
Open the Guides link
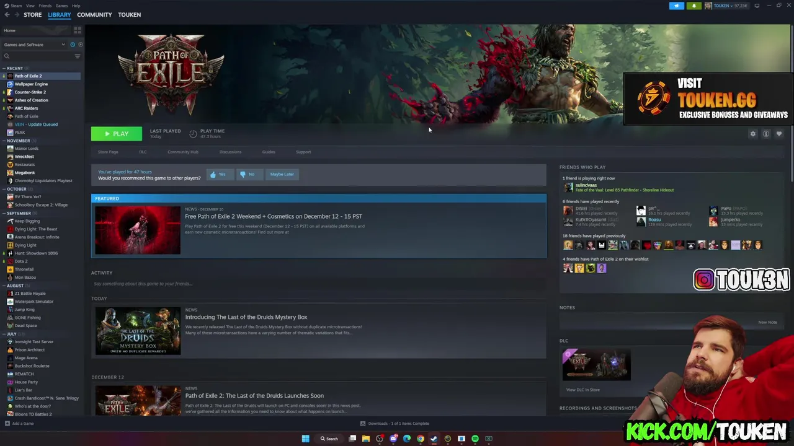[269, 152]
